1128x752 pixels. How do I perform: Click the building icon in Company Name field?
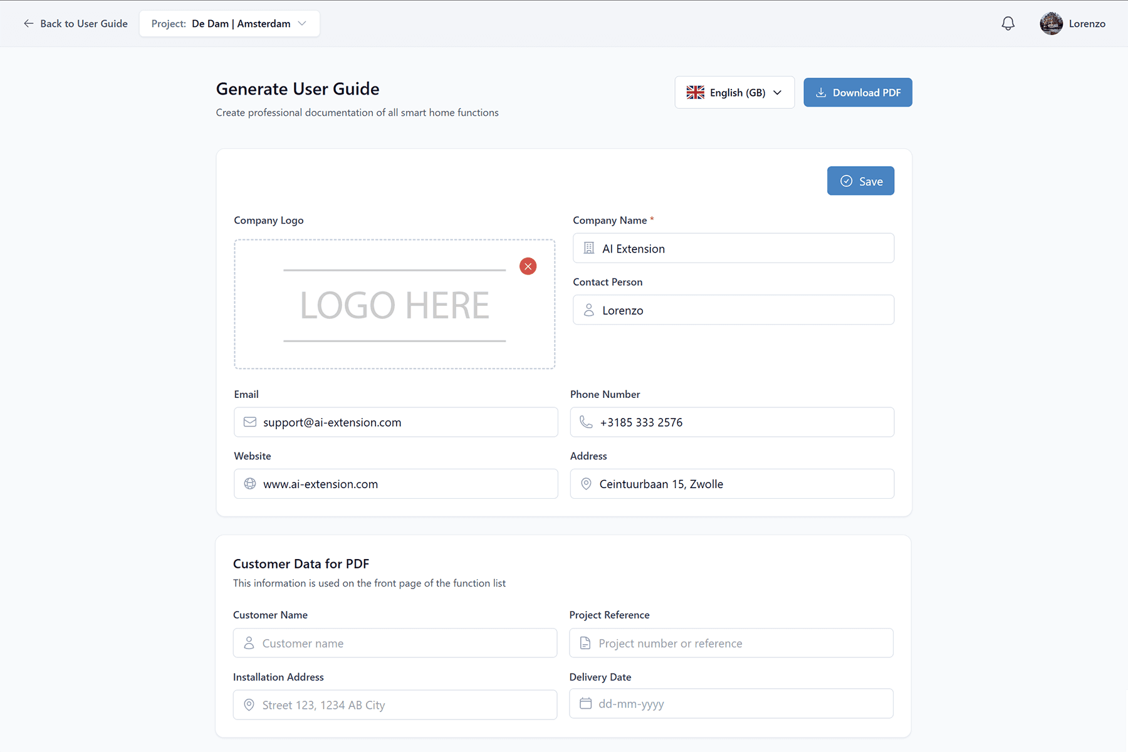pos(588,248)
